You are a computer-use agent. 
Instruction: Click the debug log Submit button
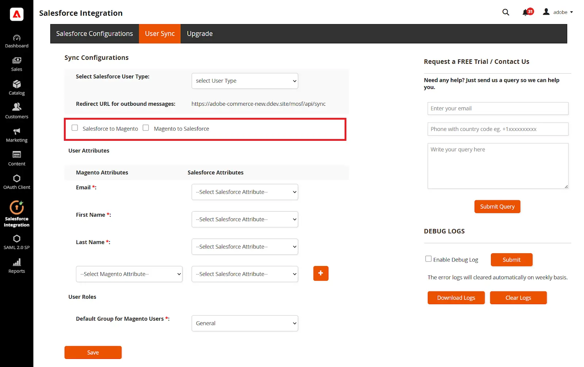512,260
